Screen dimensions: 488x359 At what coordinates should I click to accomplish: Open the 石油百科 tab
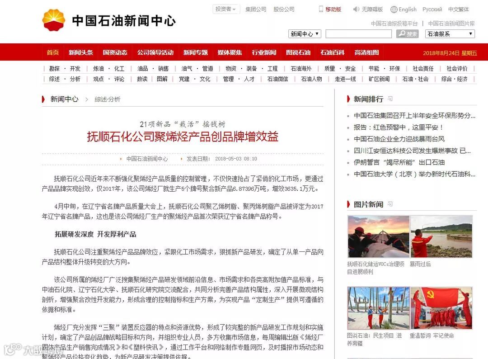[333, 52]
